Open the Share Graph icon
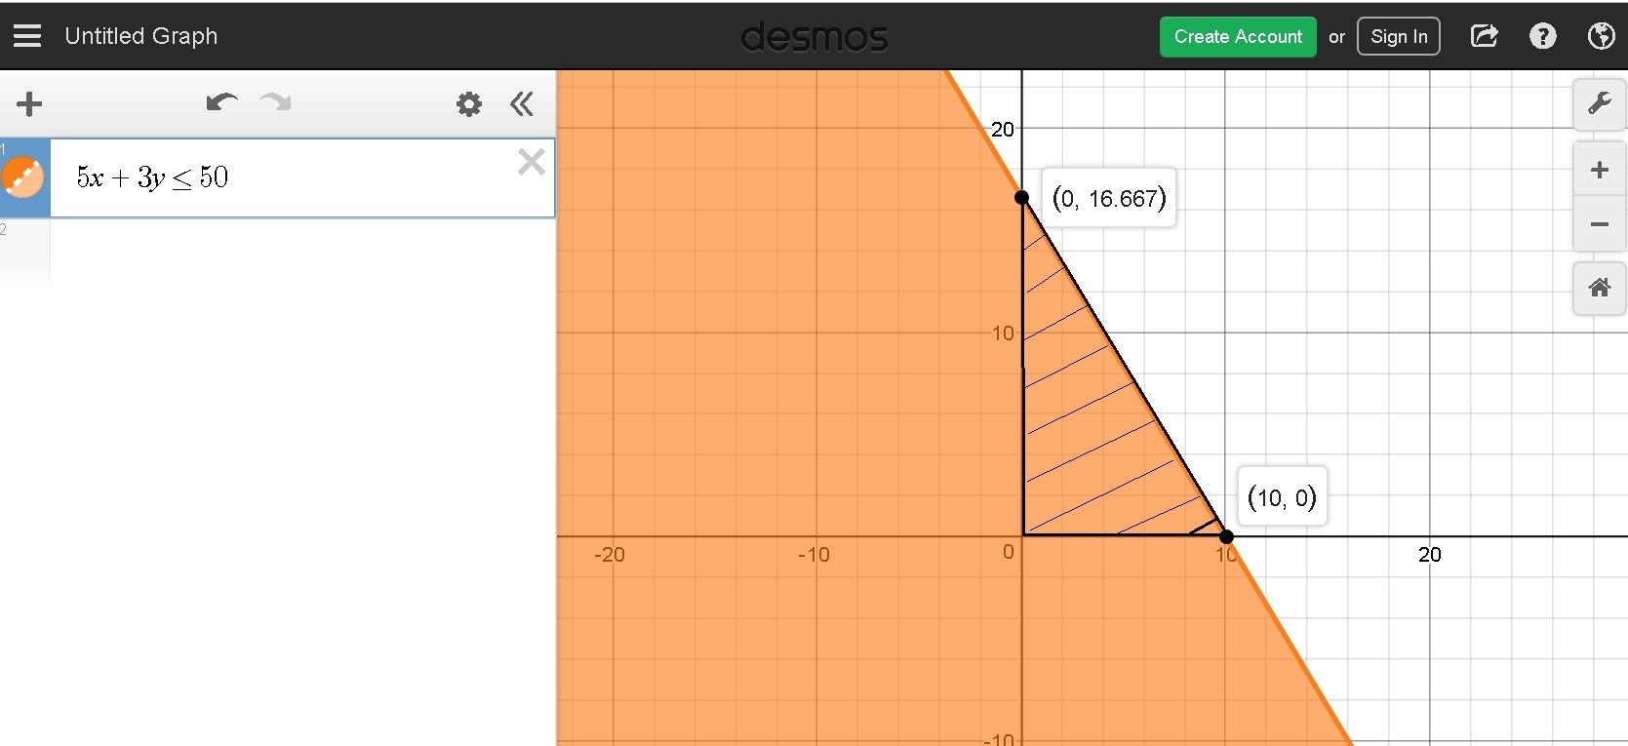 pos(1484,36)
